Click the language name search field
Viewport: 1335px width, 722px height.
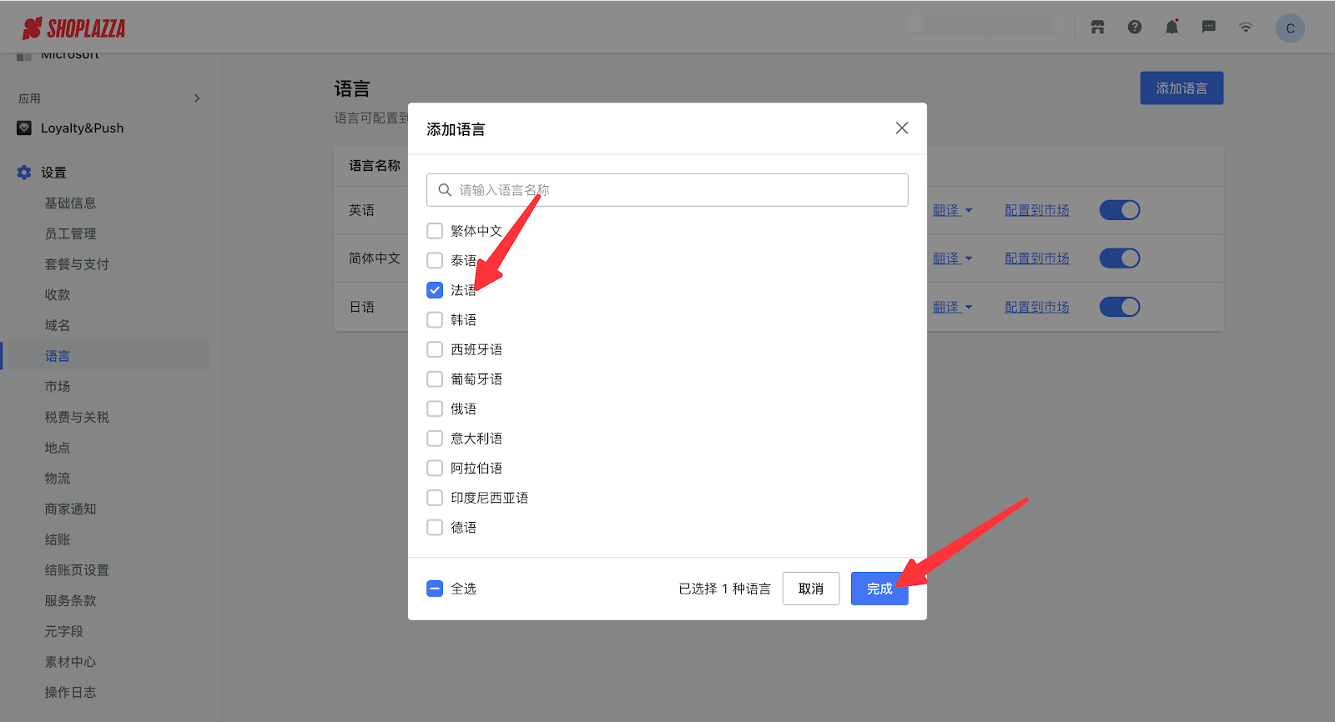tap(667, 190)
